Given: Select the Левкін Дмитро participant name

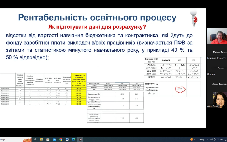Looking at the screenshot, I should (219, 84).
